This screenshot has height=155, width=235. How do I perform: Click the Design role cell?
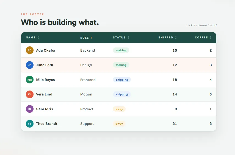[86, 65]
